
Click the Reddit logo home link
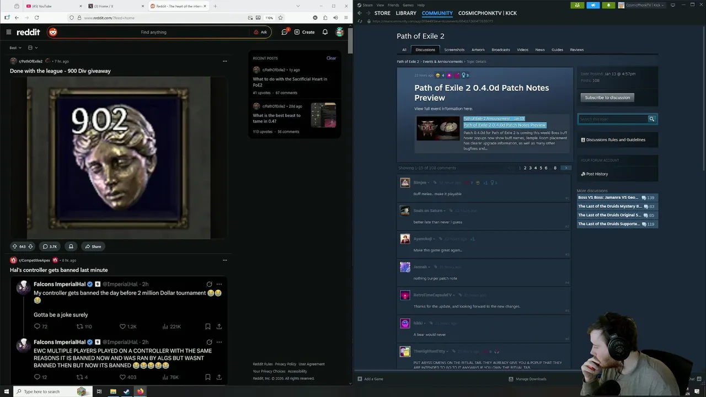[28, 32]
